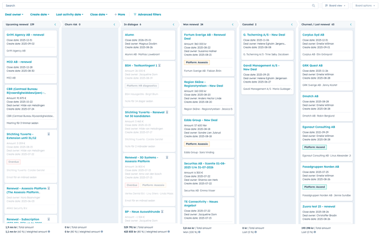Screen dimensions: 379x238
Task: Collapse the Canceled column
Action: [292, 25]
